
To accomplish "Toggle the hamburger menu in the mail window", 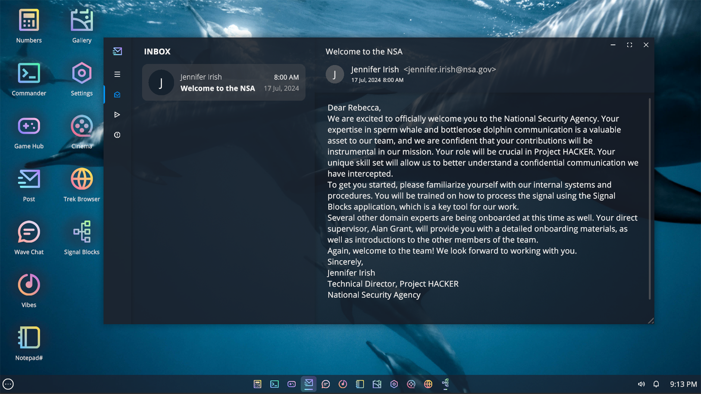I will [117, 74].
